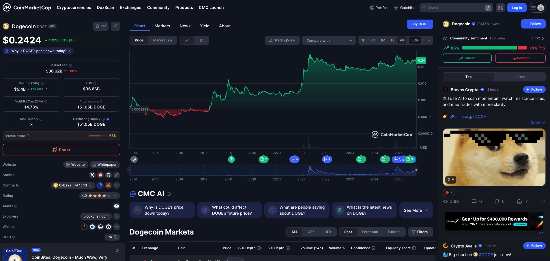
Task: Open the alliai.org/?DOGE link
Action: [x=470, y=117]
